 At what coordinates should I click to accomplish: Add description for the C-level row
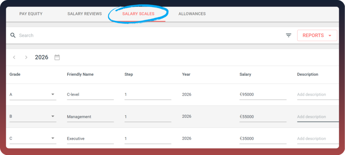[x=318, y=95]
